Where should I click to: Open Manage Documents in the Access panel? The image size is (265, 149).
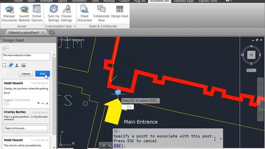9,14
